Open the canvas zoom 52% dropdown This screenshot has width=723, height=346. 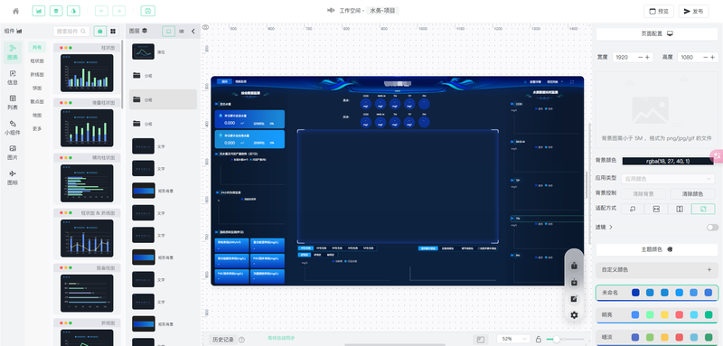(x=513, y=339)
